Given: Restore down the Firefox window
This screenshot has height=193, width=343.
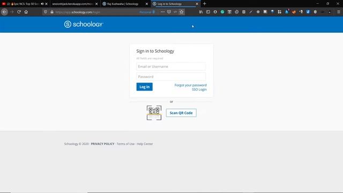Looking at the screenshot, I should [327, 4].
